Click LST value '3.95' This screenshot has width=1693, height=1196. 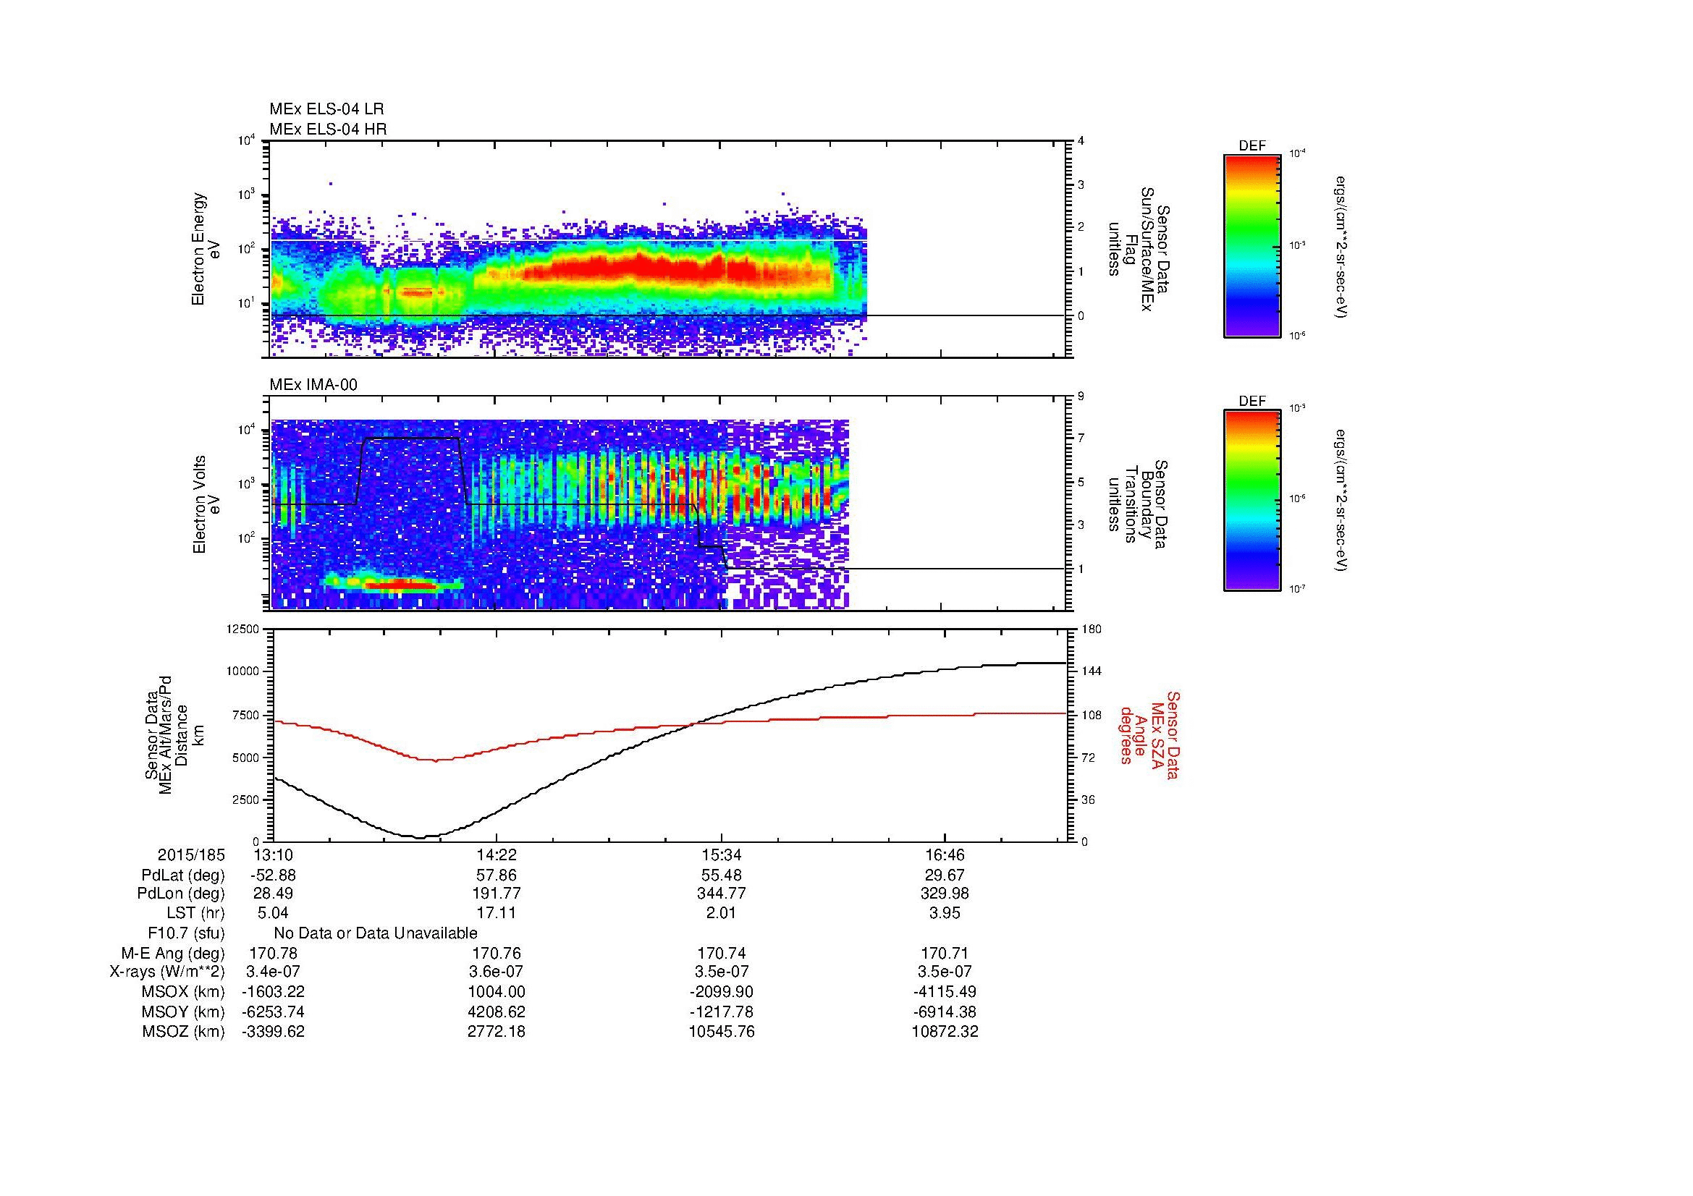click(945, 914)
